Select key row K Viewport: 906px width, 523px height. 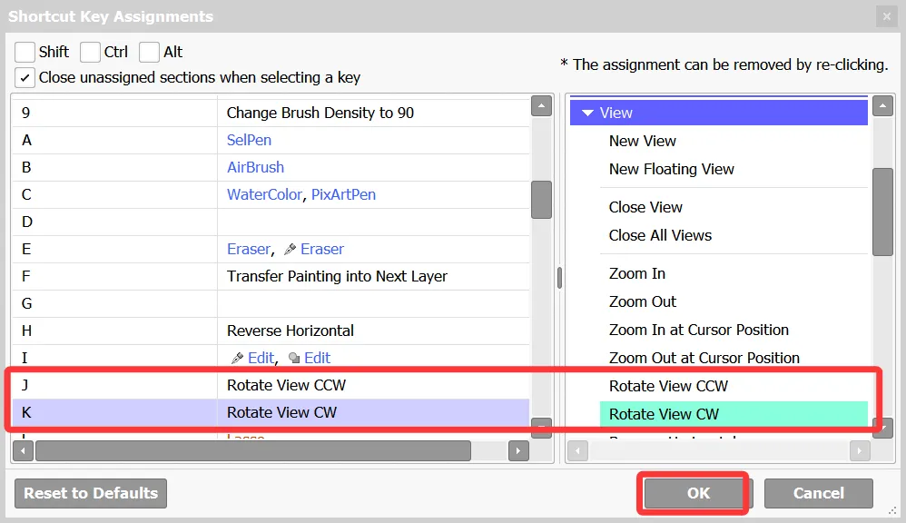coord(271,412)
